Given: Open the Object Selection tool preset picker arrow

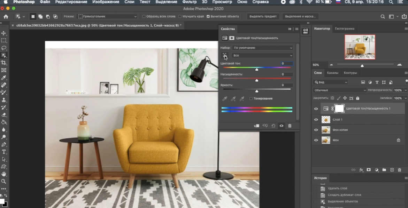Looking at the screenshot, I should click(24, 16).
